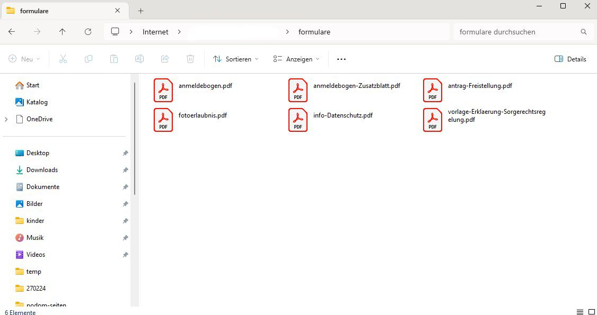Select the fotoerlaubnis.pdf file icon
The image size is (597, 315).
coord(163,120)
